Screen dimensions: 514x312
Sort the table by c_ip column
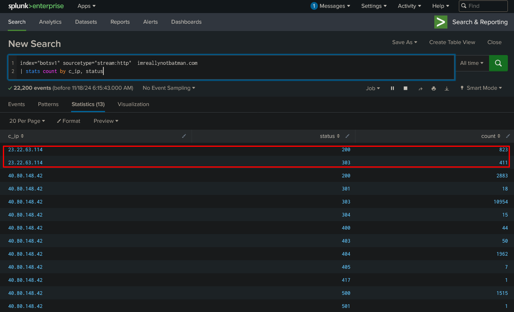tap(16, 136)
